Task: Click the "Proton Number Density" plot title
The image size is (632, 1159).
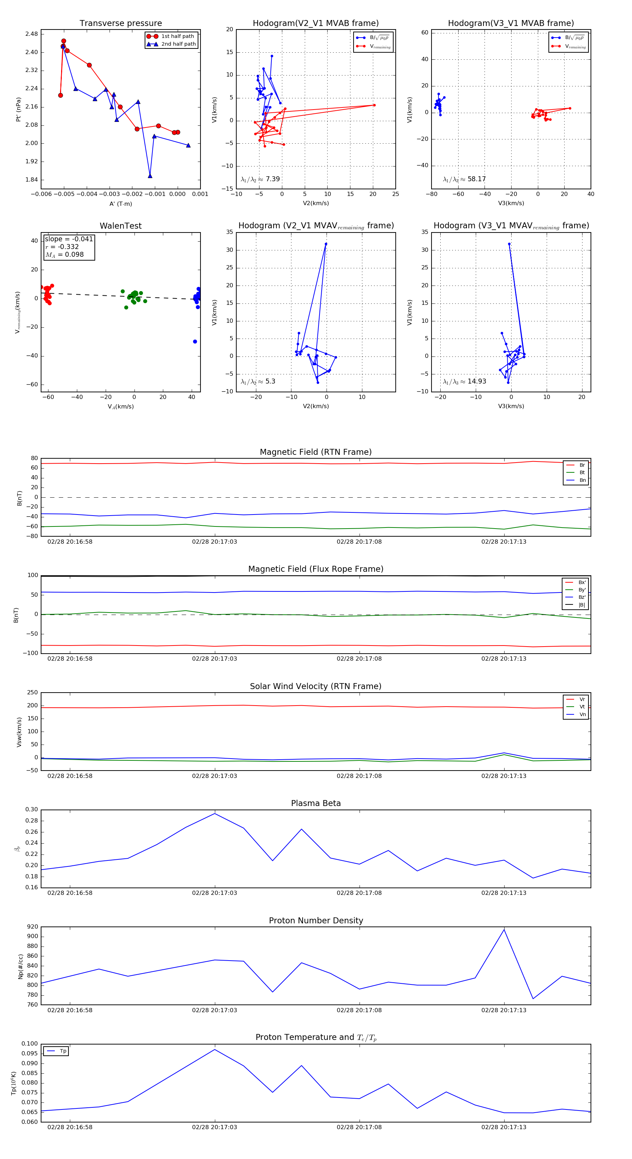Action: point(316,921)
